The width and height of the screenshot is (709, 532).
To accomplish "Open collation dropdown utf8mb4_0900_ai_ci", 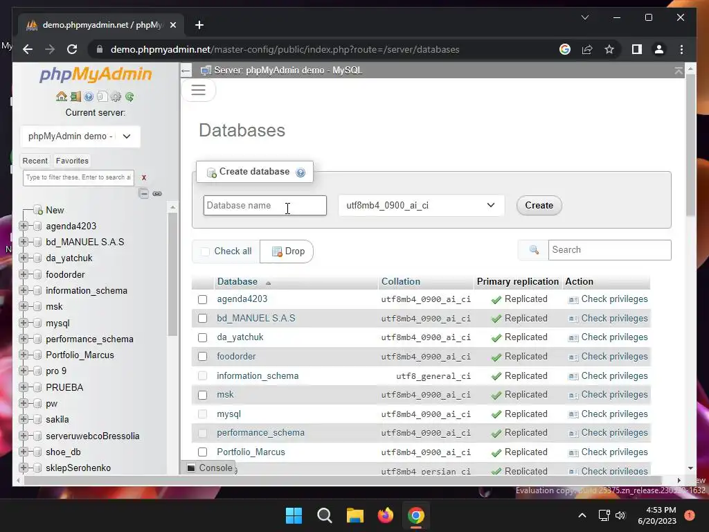I will click(x=421, y=205).
